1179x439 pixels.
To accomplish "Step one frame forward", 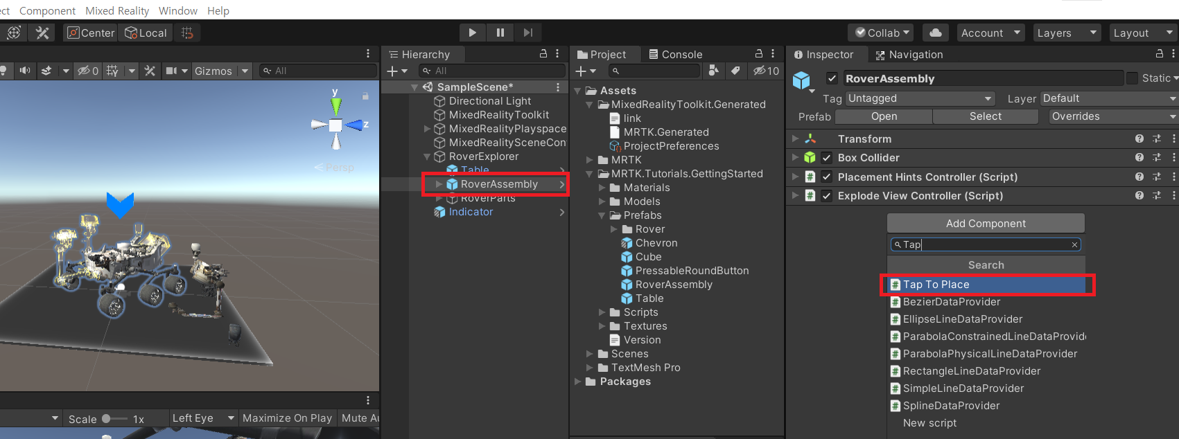I will [x=527, y=33].
